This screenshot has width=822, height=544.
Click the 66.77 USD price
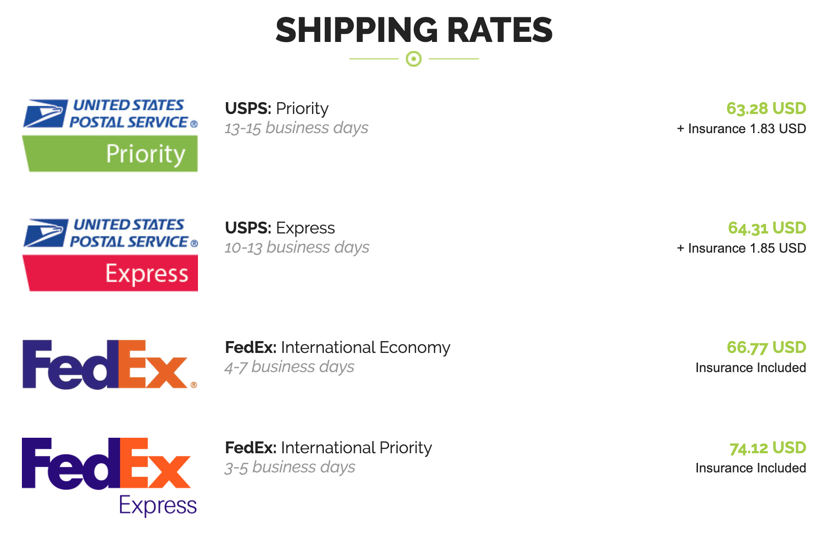(x=766, y=347)
